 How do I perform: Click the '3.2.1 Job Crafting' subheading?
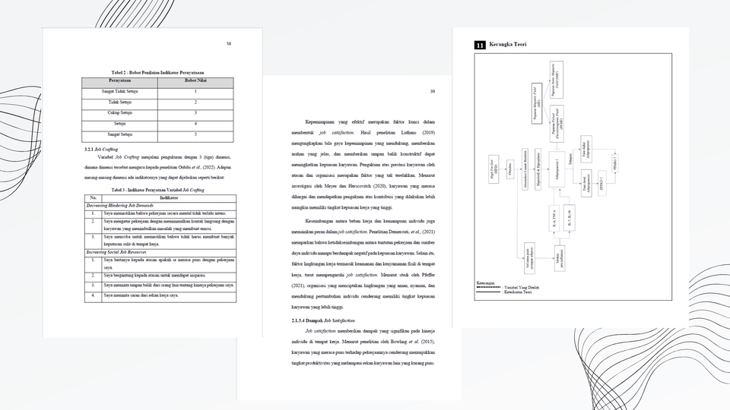click(x=101, y=150)
